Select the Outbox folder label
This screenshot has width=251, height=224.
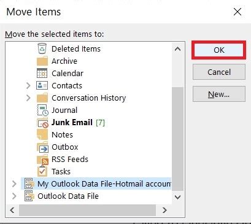pyautogui.click(x=65, y=147)
